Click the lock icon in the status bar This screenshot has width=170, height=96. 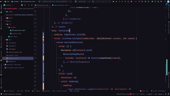coord(165,94)
